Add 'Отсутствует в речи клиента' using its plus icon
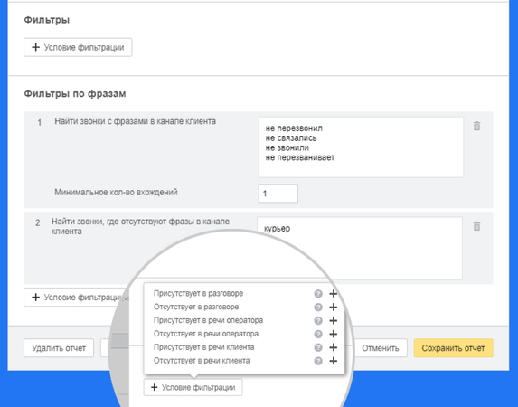This screenshot has height=407, width=518. click(x=333, y=361)
